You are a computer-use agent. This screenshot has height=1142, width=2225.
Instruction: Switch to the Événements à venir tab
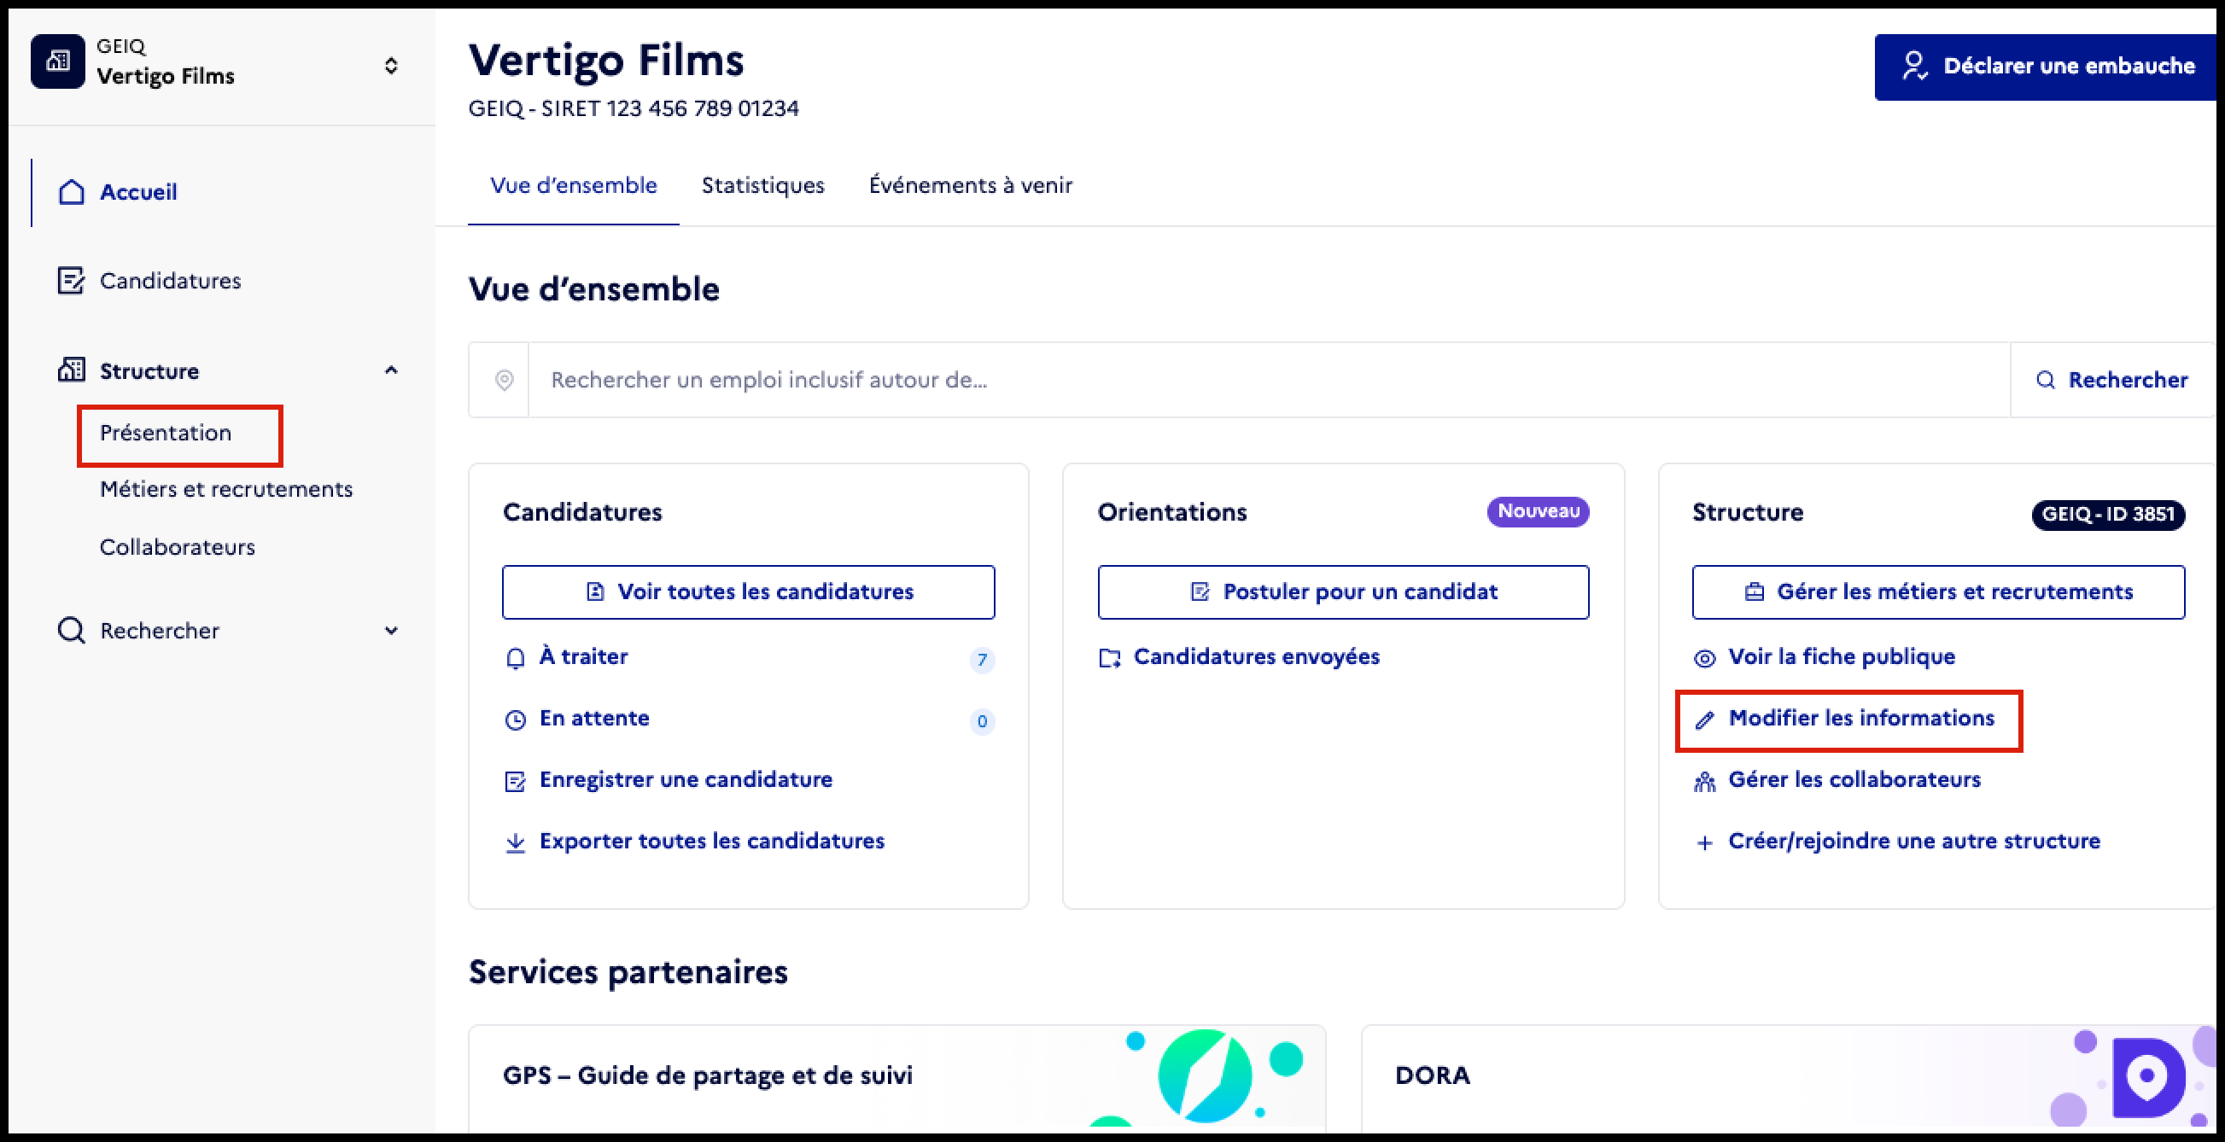click(x=971, y=185)
